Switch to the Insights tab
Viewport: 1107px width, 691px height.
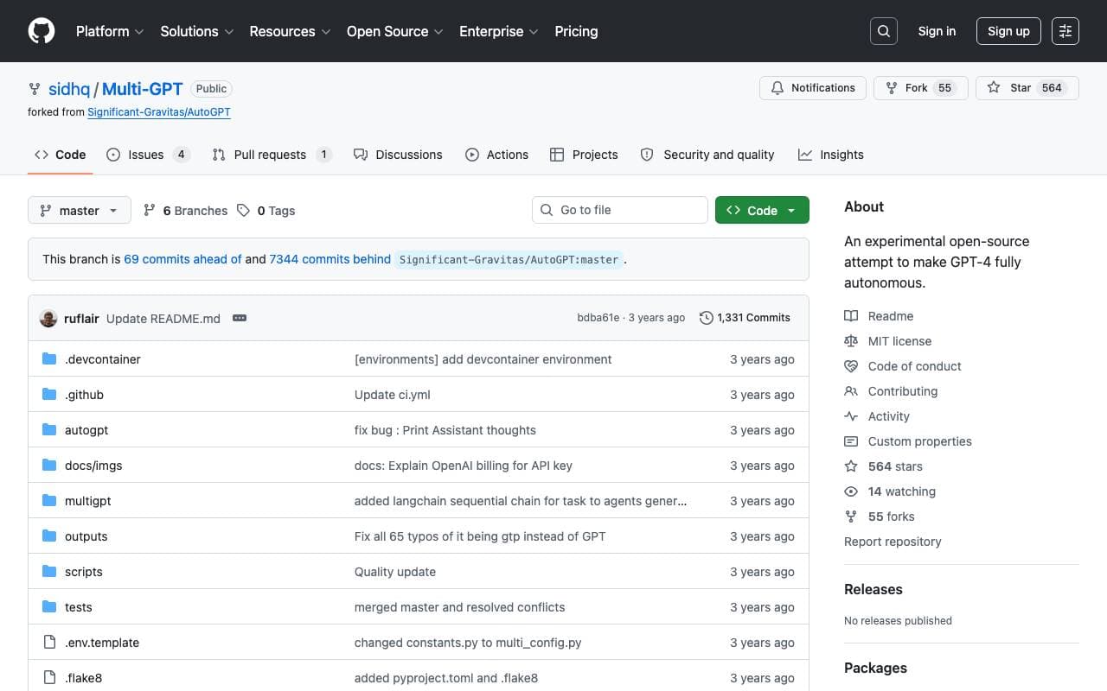coord(830,155)
